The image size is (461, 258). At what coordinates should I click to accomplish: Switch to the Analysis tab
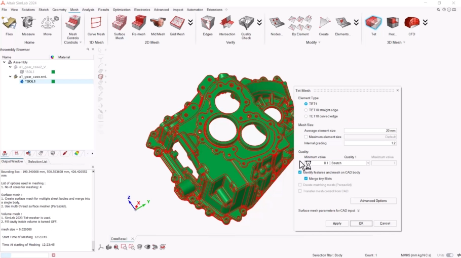tap(88, 10)
